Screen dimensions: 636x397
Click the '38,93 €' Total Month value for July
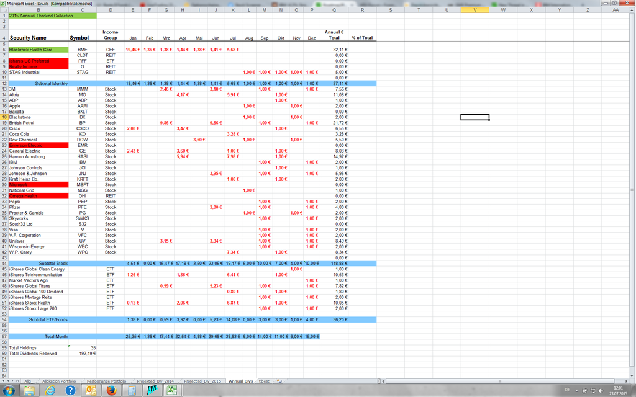pos(233,337)
